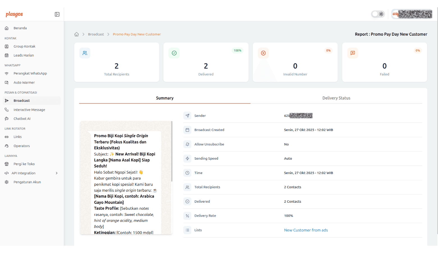Click the Chatbot AI icon
The height and width of the screenshot is (253, 438).
7,119
